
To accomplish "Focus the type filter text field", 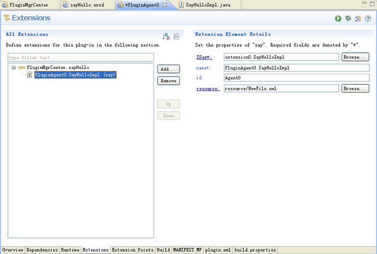I will click(x=81, y=57).
